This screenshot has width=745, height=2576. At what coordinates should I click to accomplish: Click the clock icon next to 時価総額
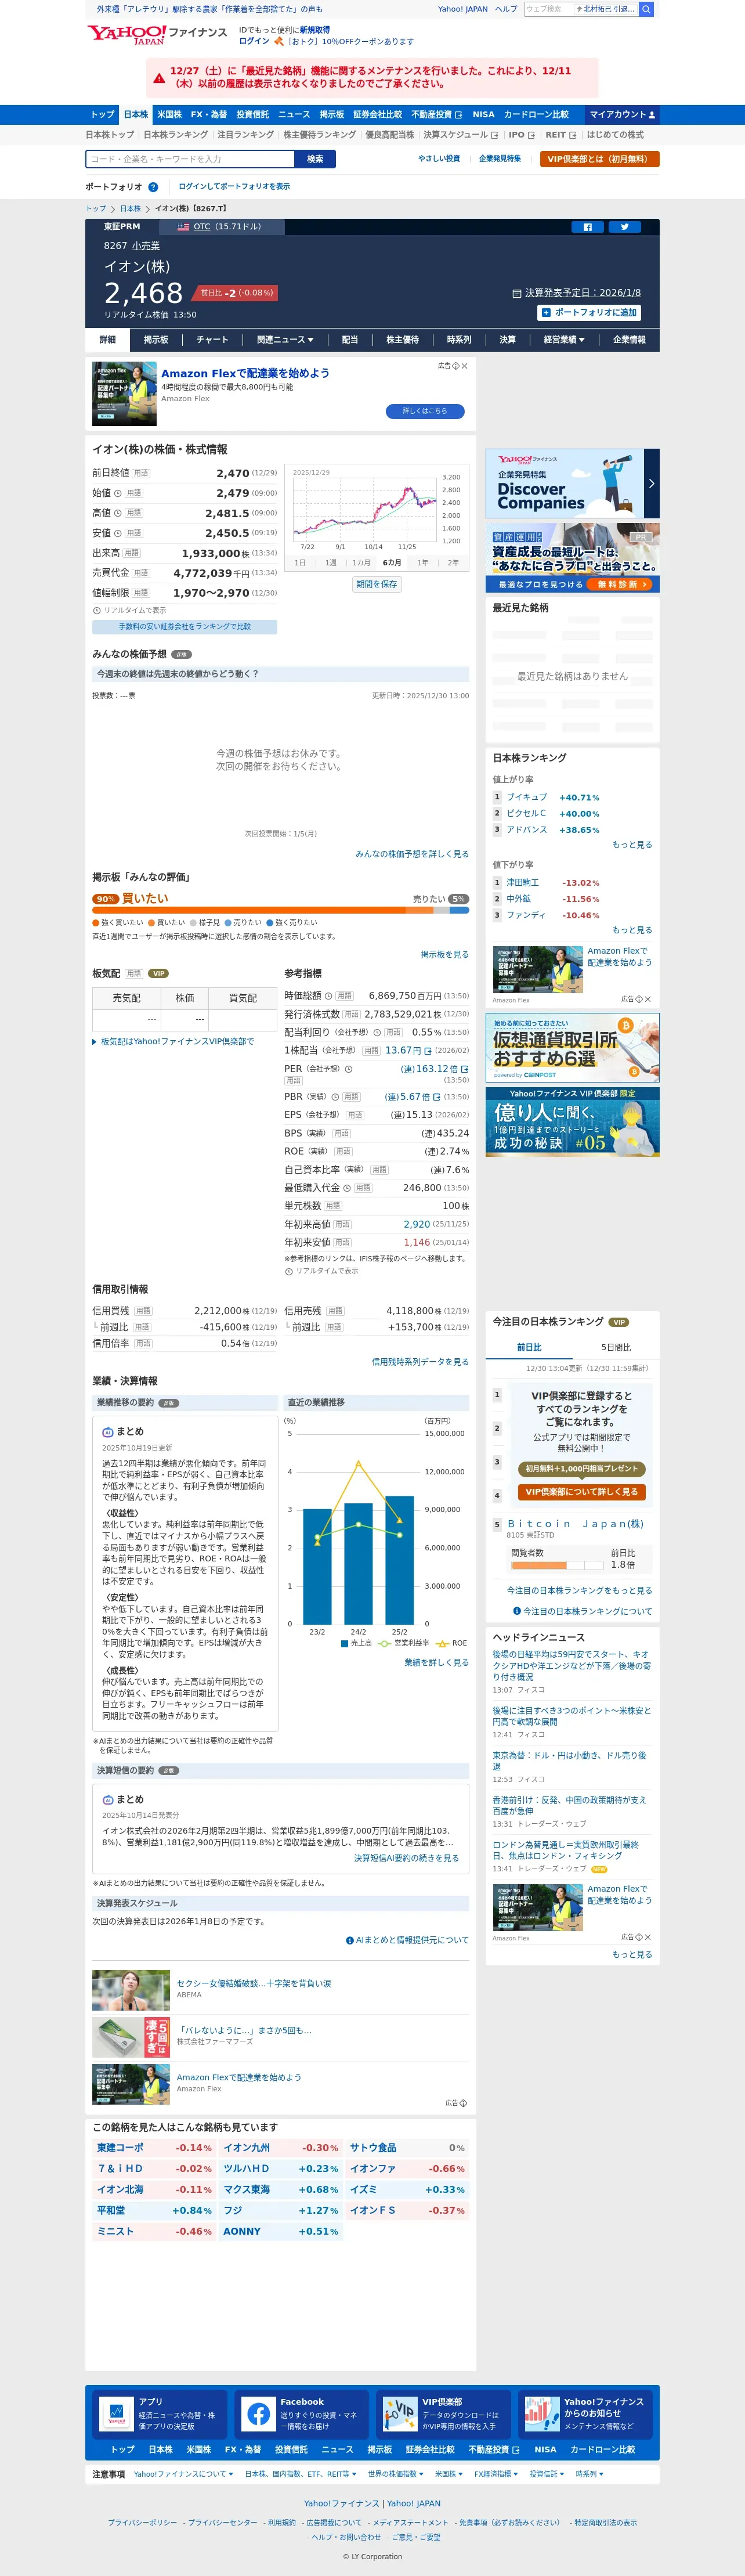coord(329,996)
